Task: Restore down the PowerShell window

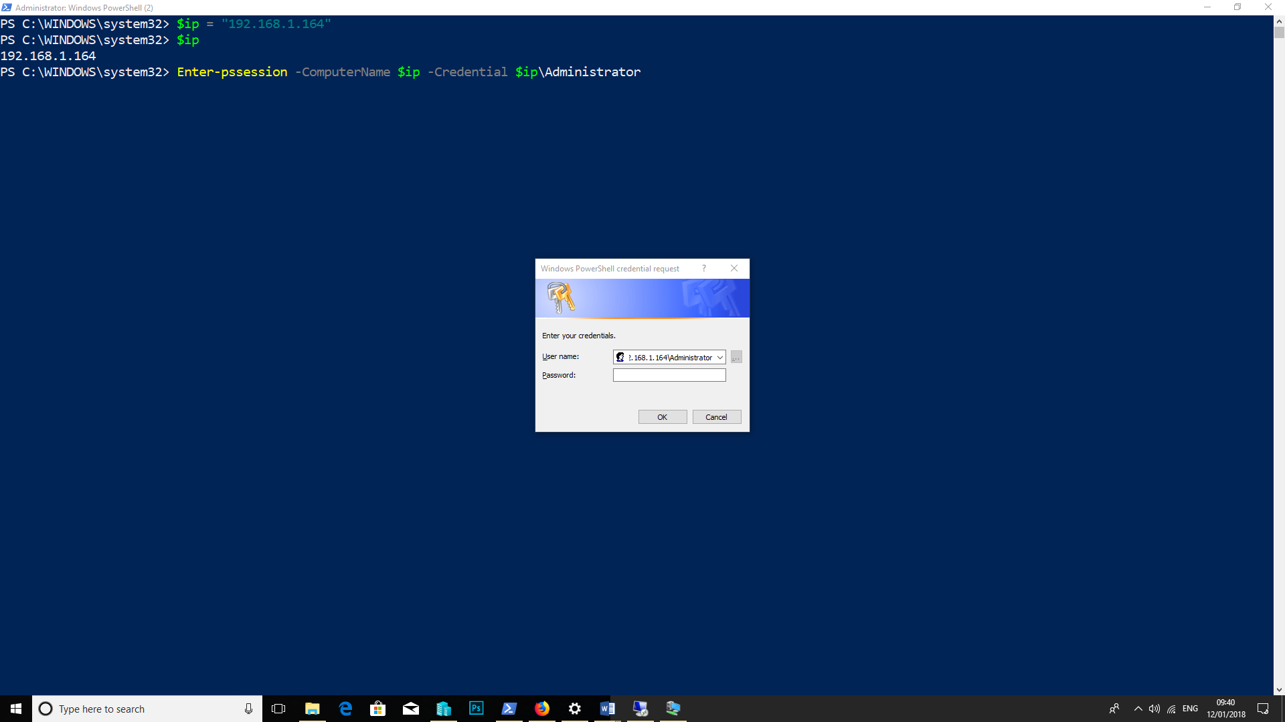Action: point(1237,7)
